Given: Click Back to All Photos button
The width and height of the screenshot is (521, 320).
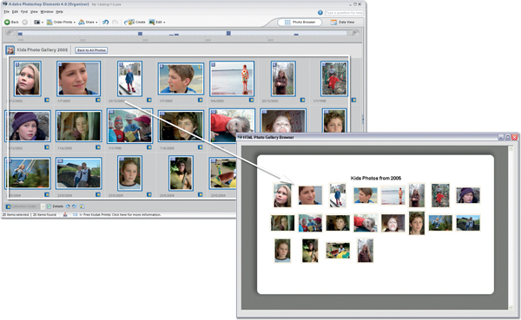Looking at the screenshot, I should tap(91, 50).
